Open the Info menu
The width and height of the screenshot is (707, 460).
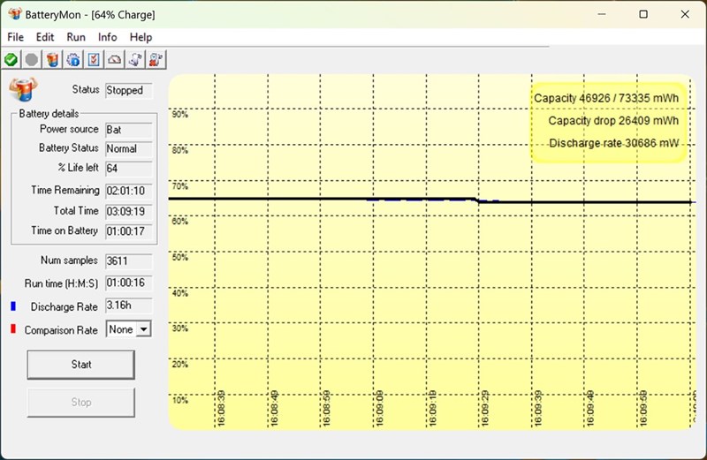(107, 37)
